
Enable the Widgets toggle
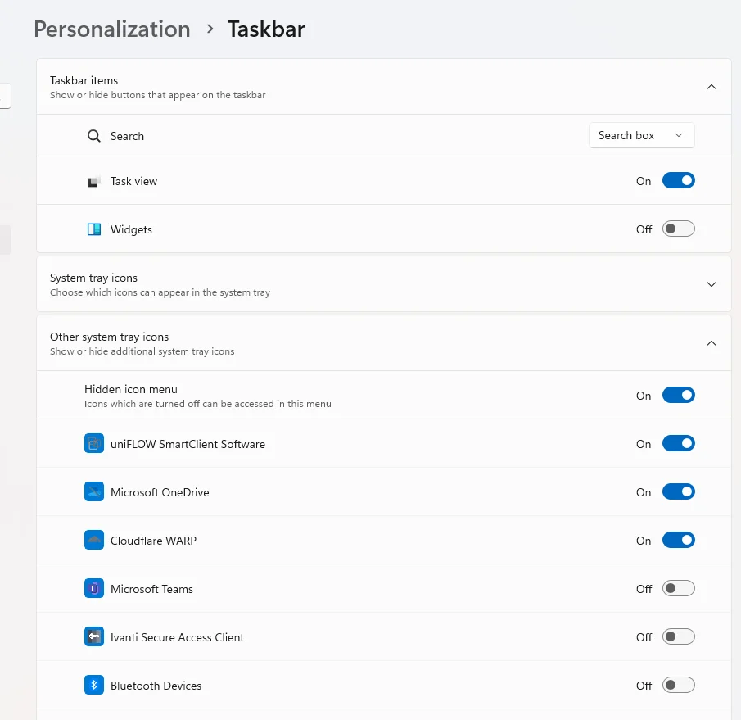pos(678,229)
